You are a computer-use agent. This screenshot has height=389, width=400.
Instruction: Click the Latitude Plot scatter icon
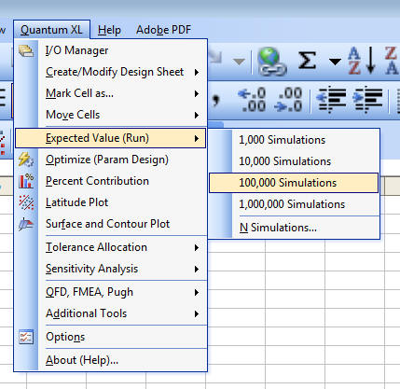click(x=26, y=202)
